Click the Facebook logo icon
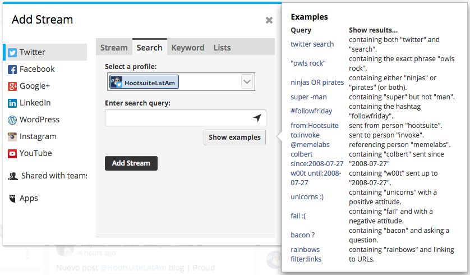The width and height of the screenshot is (470, 275). 12,69
